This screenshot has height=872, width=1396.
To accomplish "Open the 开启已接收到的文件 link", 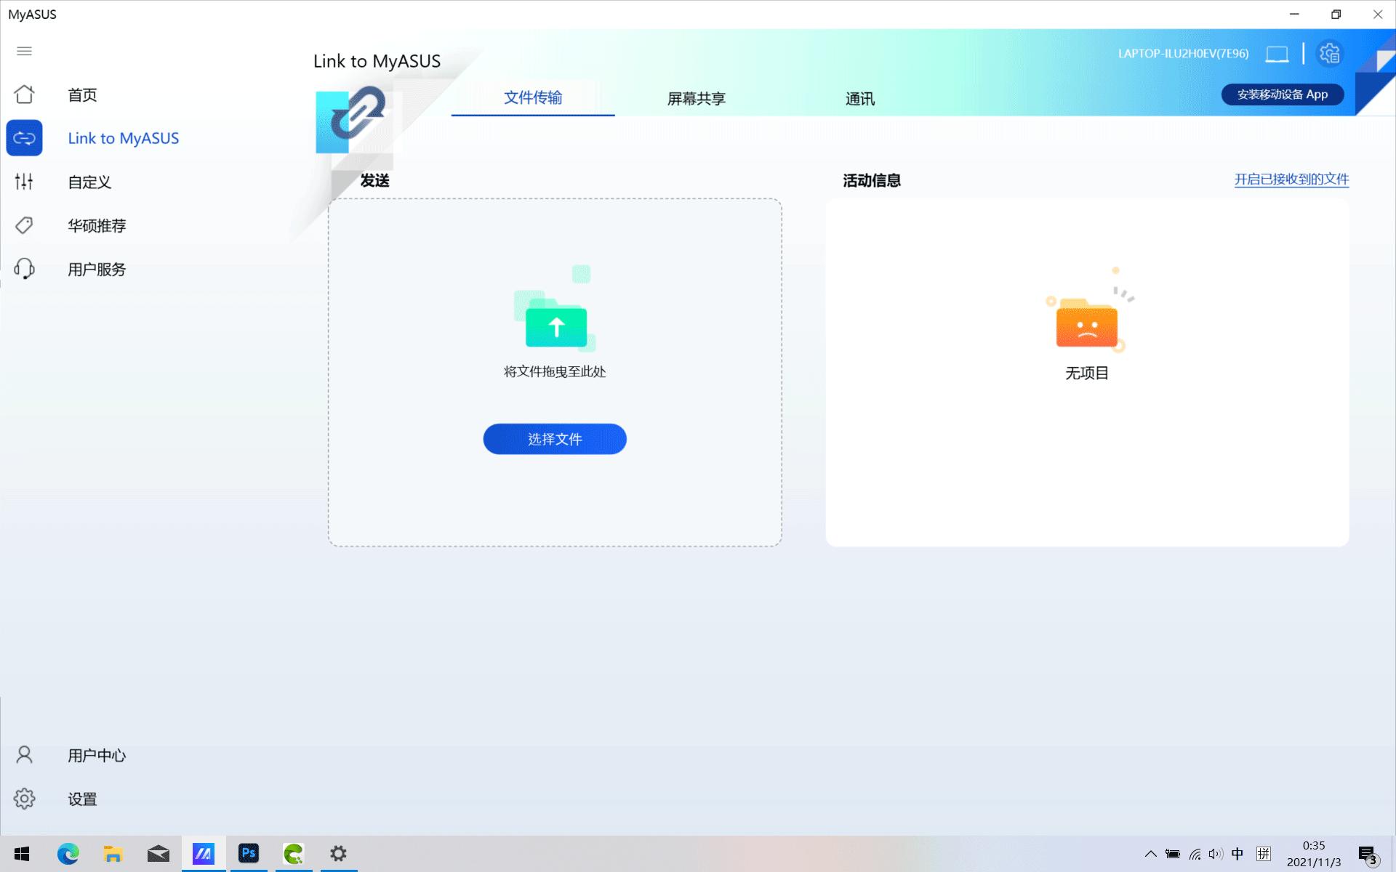I will pyautogui.click(x=1291, y=179).
